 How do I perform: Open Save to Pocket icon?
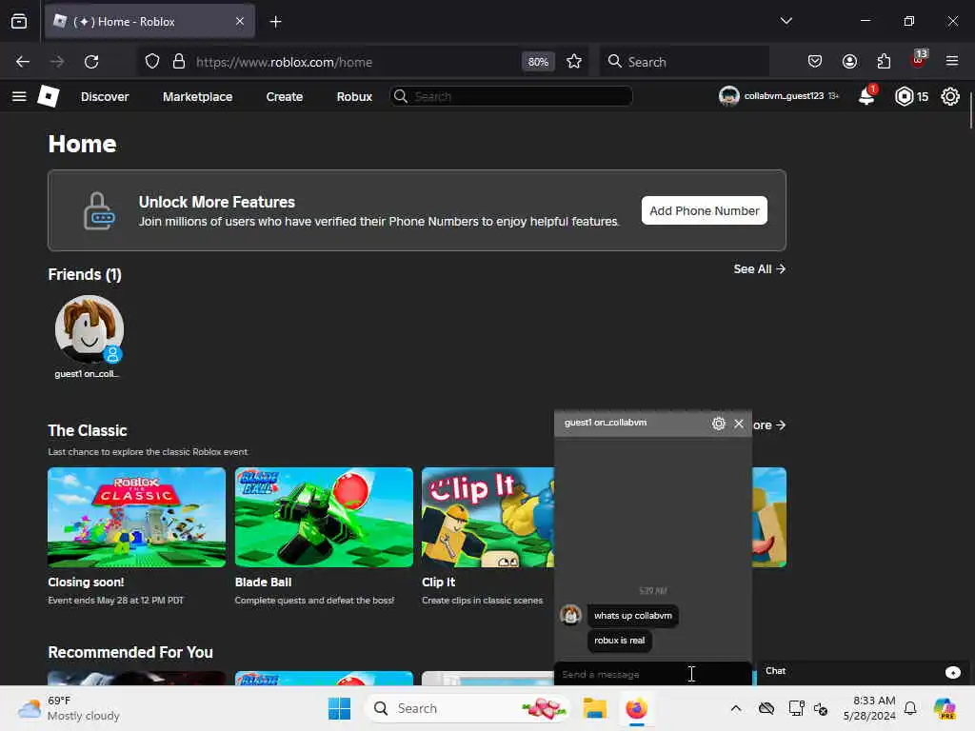tap(815, 62)
